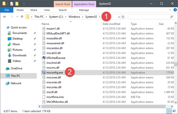Switch to the View ribbon tab
The height and width of the screenshot is (114, 178).
[x=47, y=10]
